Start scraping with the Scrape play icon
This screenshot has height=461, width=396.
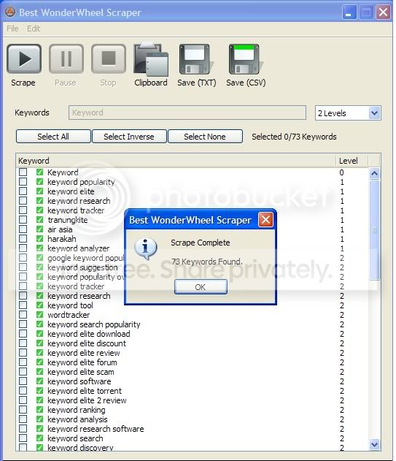24,58
